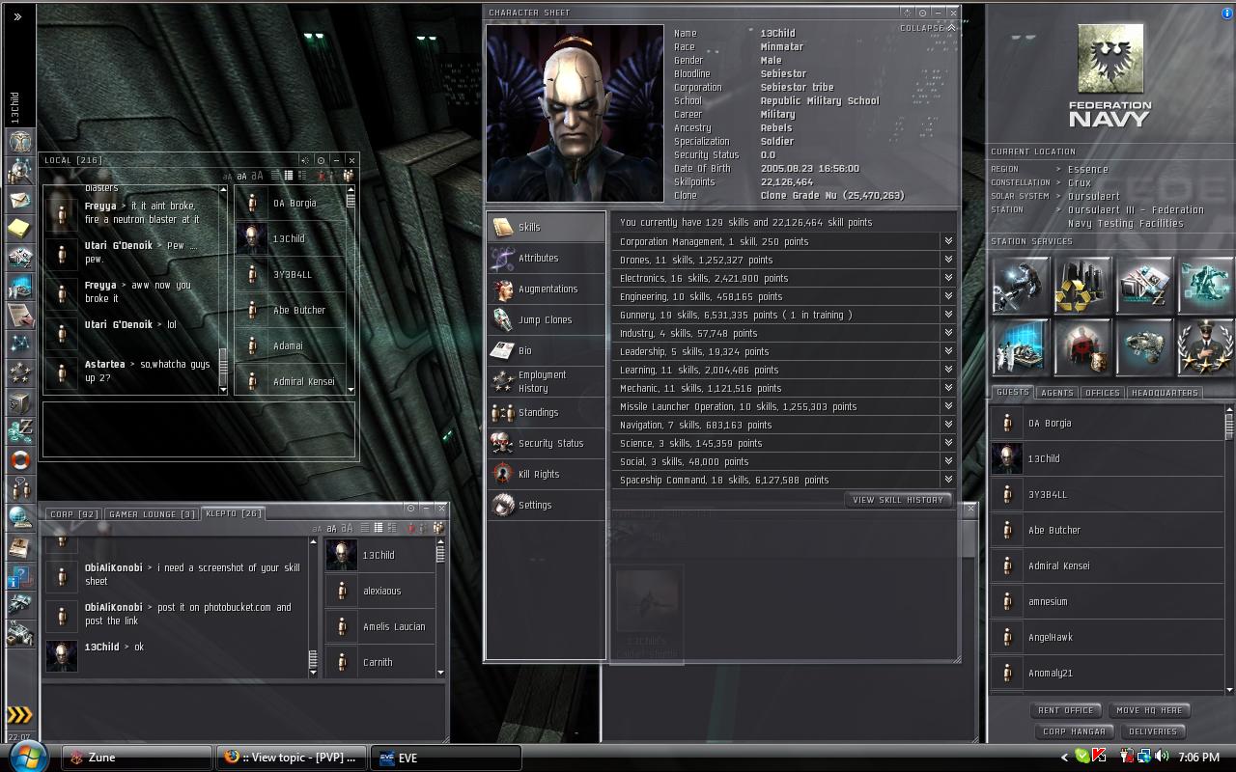Screen dimensions: 1236x772
Task: Open the question mark info icon in sidebar
Action: [19, 577]
